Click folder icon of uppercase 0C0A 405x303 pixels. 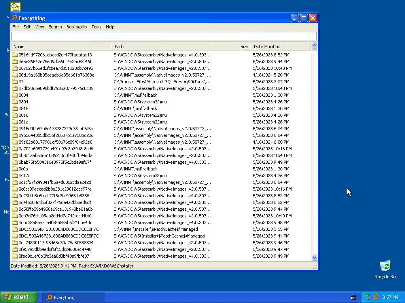[15, 176]
